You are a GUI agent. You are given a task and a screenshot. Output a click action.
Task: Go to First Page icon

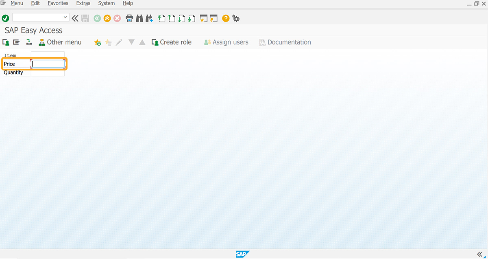[x=161, y=18]
